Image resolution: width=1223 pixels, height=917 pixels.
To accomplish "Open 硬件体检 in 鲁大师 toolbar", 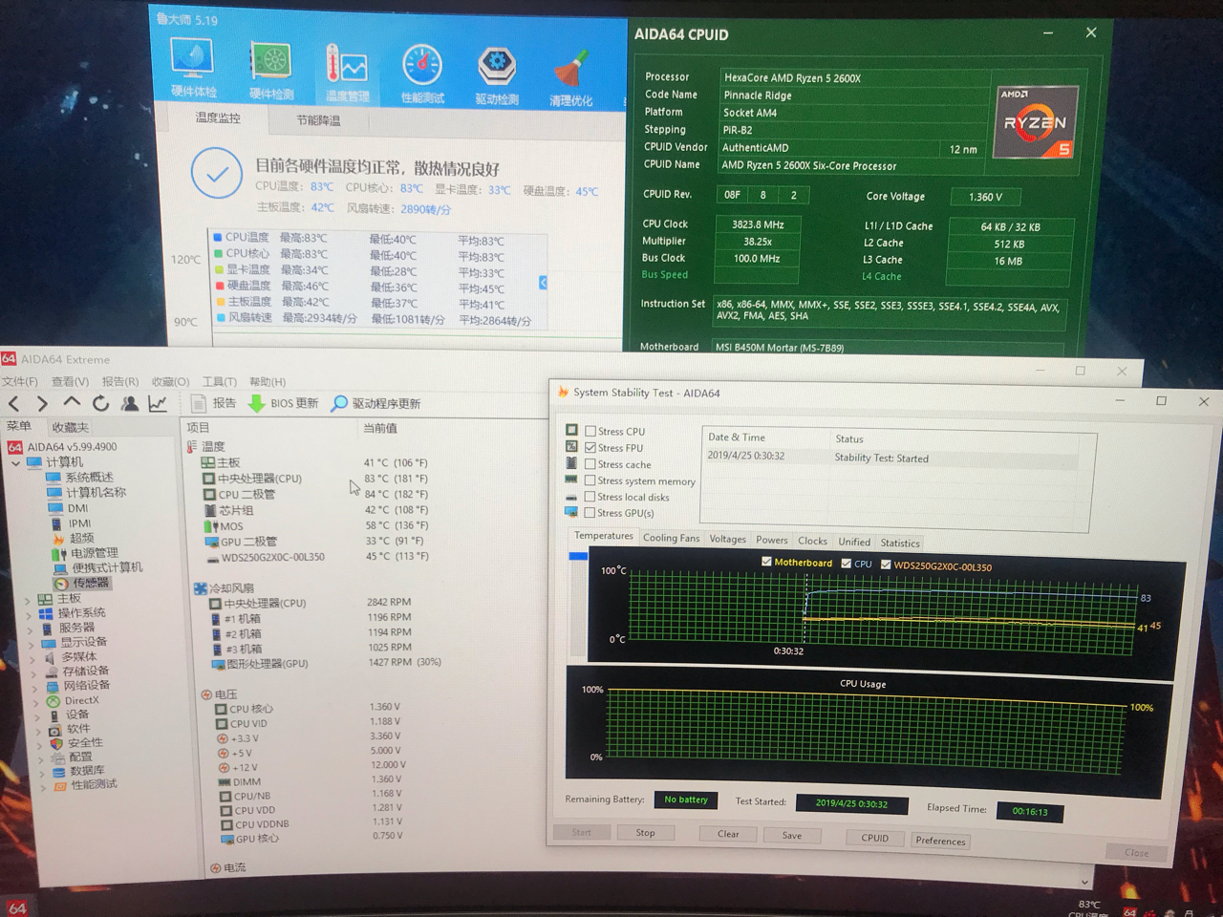I will (191, 65).
